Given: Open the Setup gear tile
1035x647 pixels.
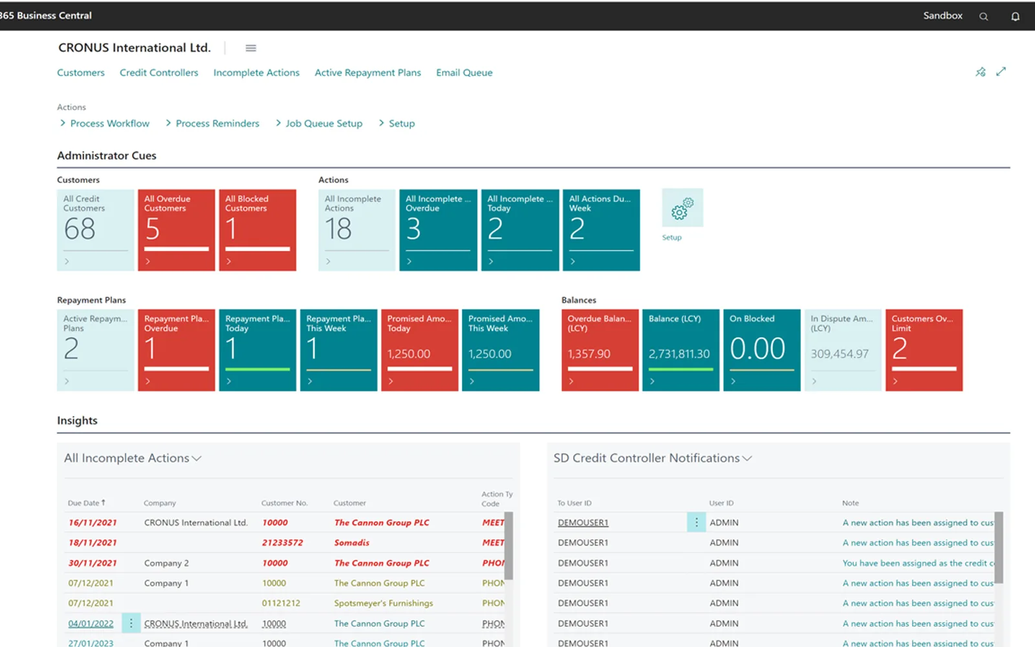Looking at the screenshot, I should click(x=682, y=208).
